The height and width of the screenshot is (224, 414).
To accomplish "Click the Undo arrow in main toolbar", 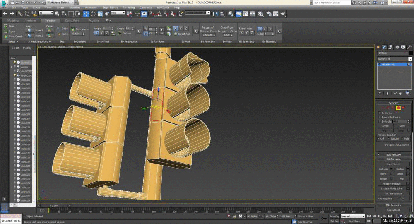I will click(5, 14).
